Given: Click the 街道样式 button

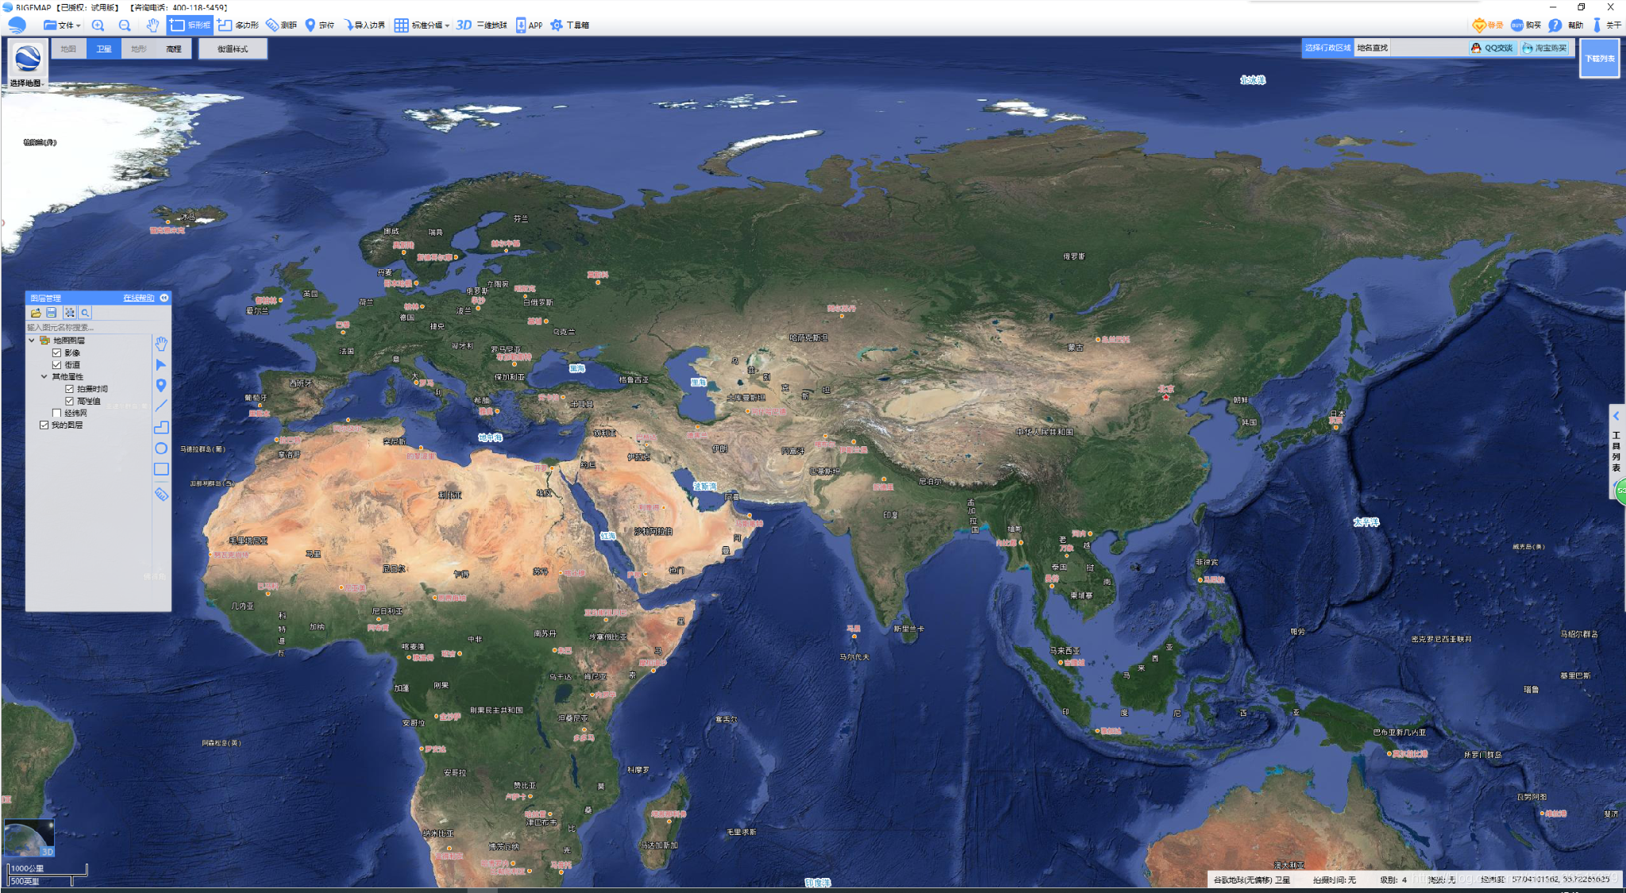Looking at the screenshot, I should (x=233, y=49).
